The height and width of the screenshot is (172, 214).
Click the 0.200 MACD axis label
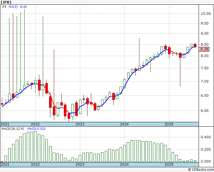[x=206, y=149]
